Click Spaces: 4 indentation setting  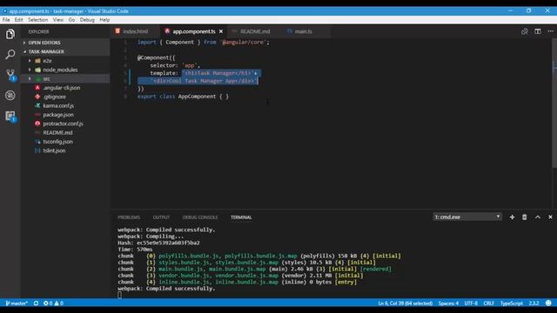pyautogui.click(x=448, y=303)
